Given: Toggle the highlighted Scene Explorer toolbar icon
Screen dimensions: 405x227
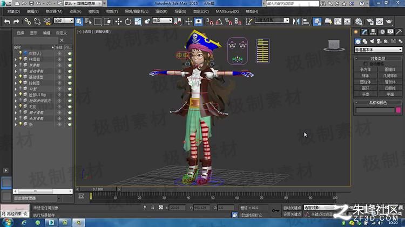Looking at the screenshot, I should coord(317,22).
